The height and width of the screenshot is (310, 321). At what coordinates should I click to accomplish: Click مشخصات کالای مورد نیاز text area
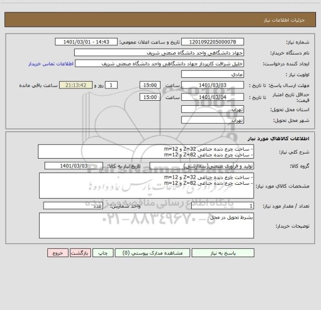click(x=147, y=186)
